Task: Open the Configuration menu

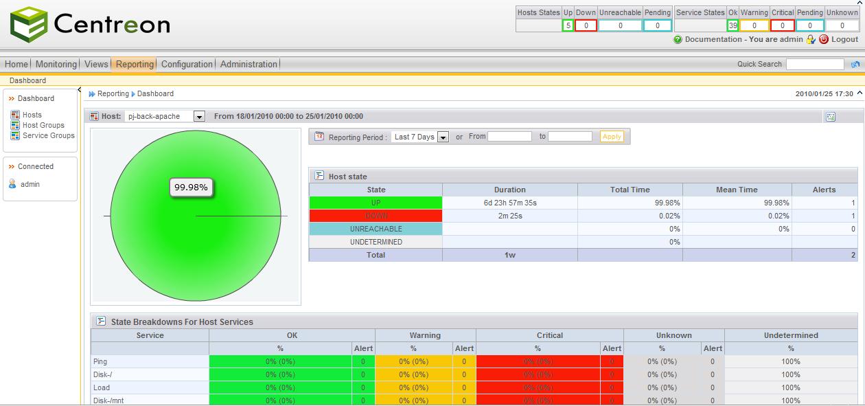Action: 185,64
